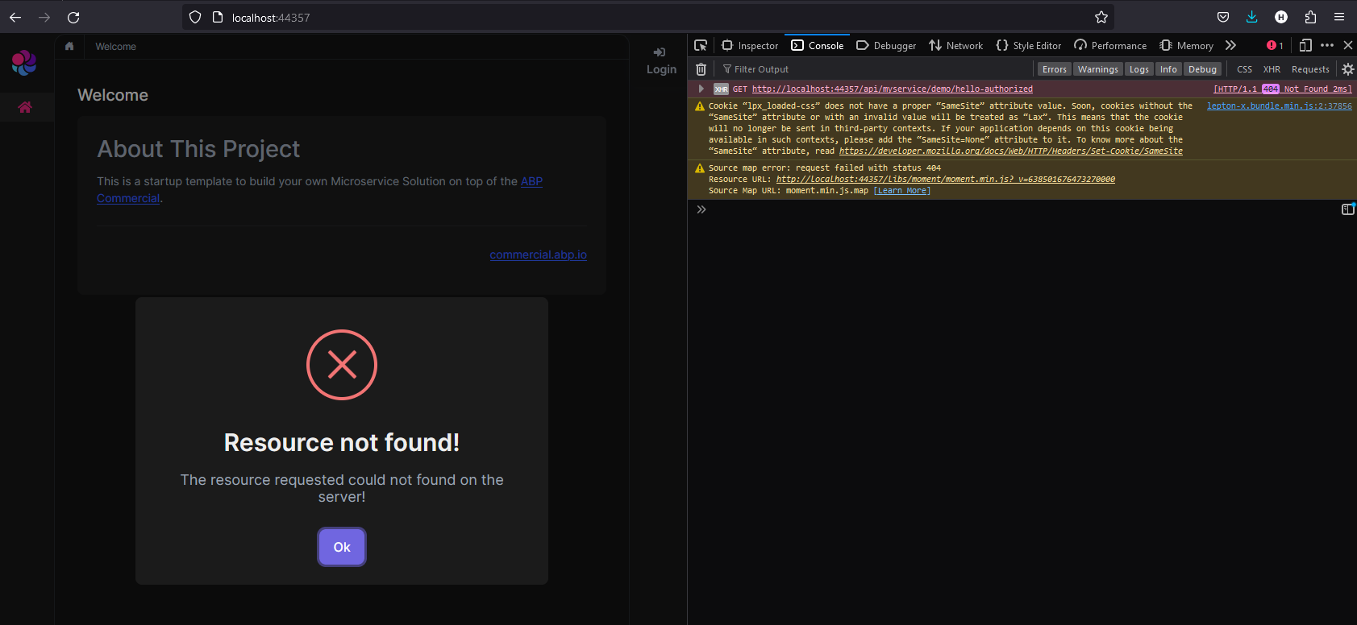Screen dimensions: 1357x625
Task: Toggle the Warnings log filter
Action: click(1097, 69)
